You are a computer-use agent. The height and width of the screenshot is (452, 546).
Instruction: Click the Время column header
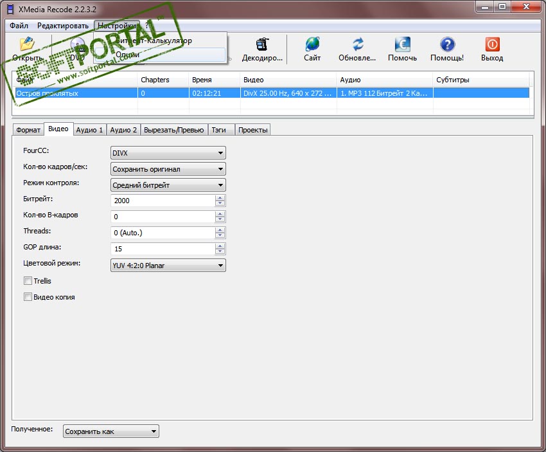coord(214,80)
